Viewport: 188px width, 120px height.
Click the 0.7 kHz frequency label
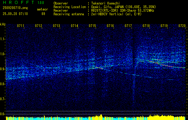(2, 99)
